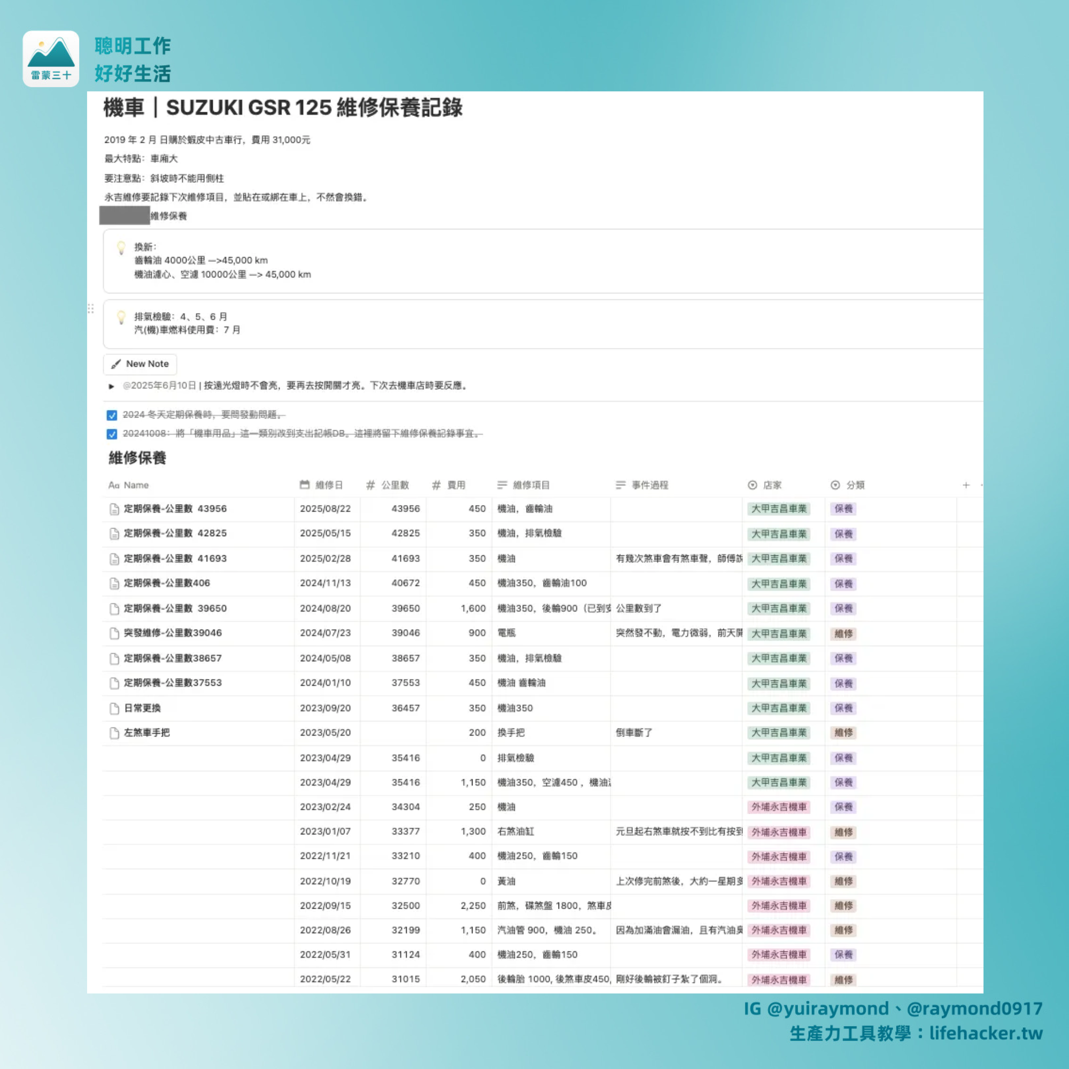Click the page icon of 定期保養-公里數 43956

tap(114, 509)
